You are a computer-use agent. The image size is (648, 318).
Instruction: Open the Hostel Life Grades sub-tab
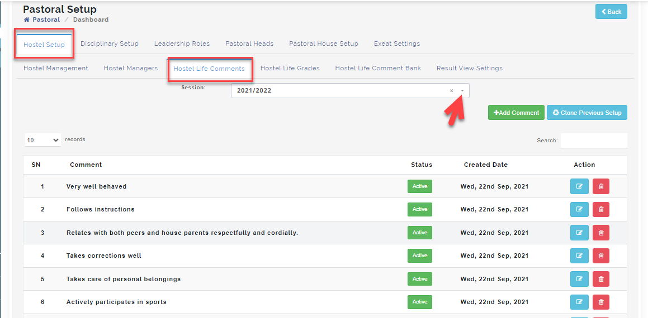[x=290, y=69]
